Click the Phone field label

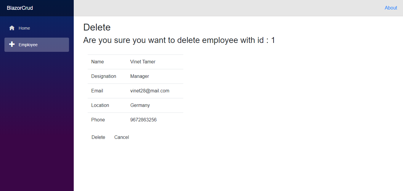click(98, 120)
